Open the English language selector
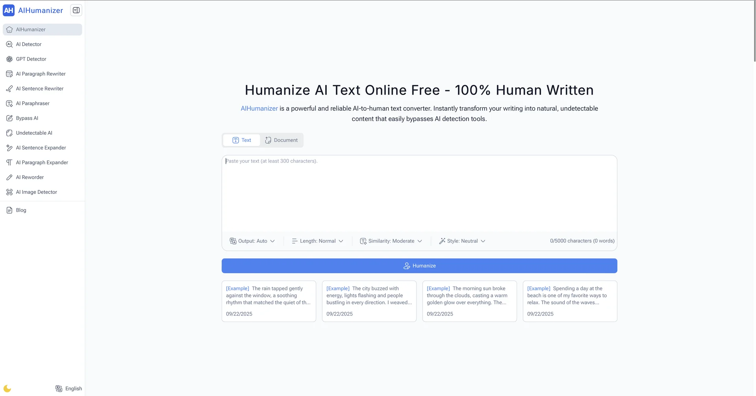This screenshot has height=396, width=756. point(69,389)
